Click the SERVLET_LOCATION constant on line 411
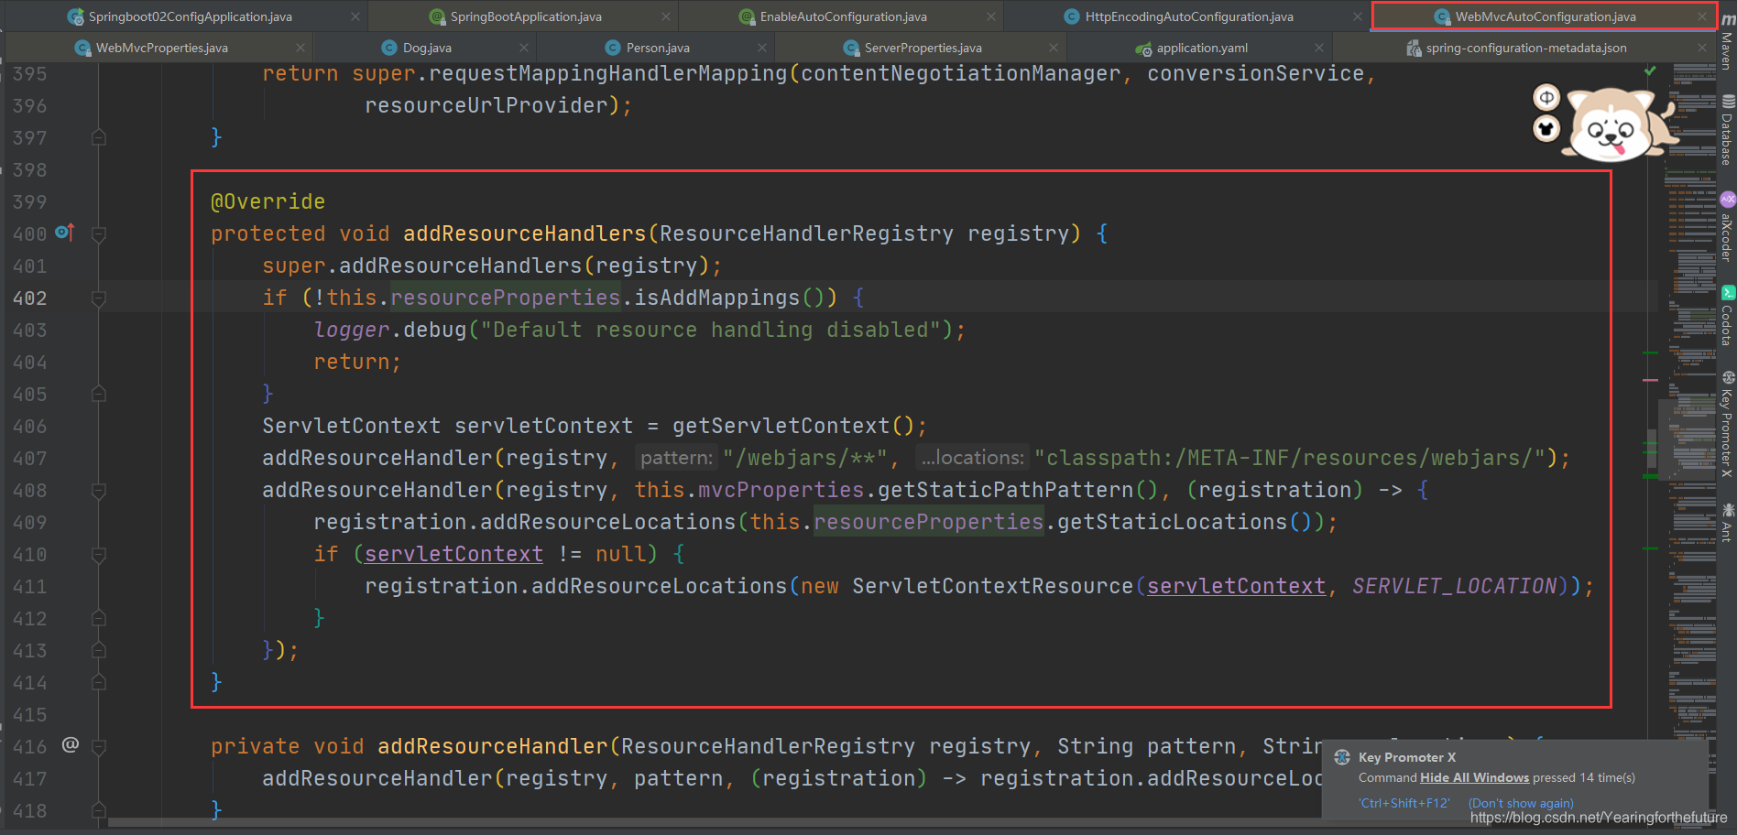 coord(1455,586)
